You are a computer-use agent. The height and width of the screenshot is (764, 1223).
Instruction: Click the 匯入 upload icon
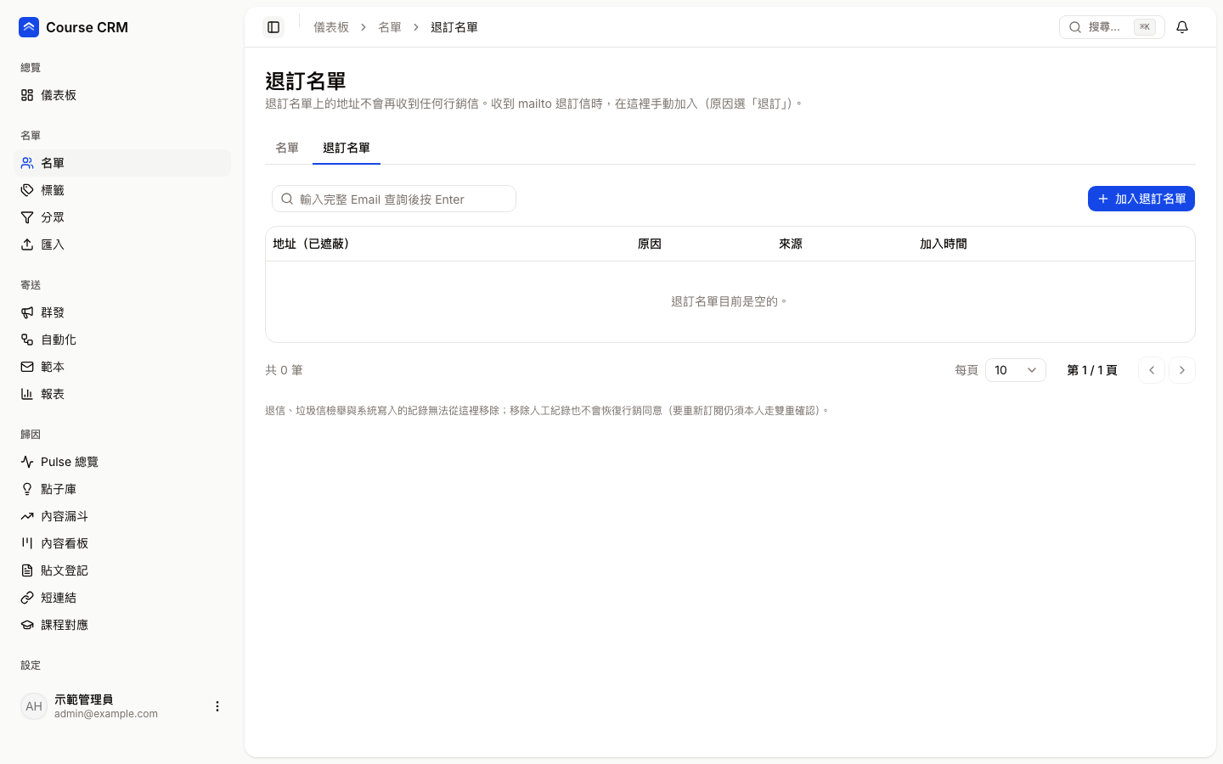pyautogui.click(x=27, y=244)
